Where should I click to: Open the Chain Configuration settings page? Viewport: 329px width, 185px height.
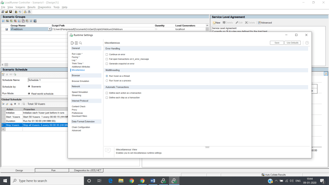pyautogui.click(x=81, y=127)
